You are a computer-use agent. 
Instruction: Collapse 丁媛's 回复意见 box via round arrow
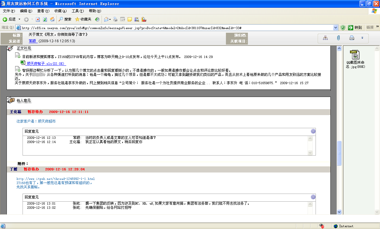click(x=313, y=197)
